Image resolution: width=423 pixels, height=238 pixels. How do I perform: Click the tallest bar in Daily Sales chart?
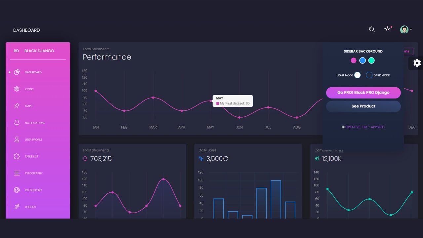[276, 199]
